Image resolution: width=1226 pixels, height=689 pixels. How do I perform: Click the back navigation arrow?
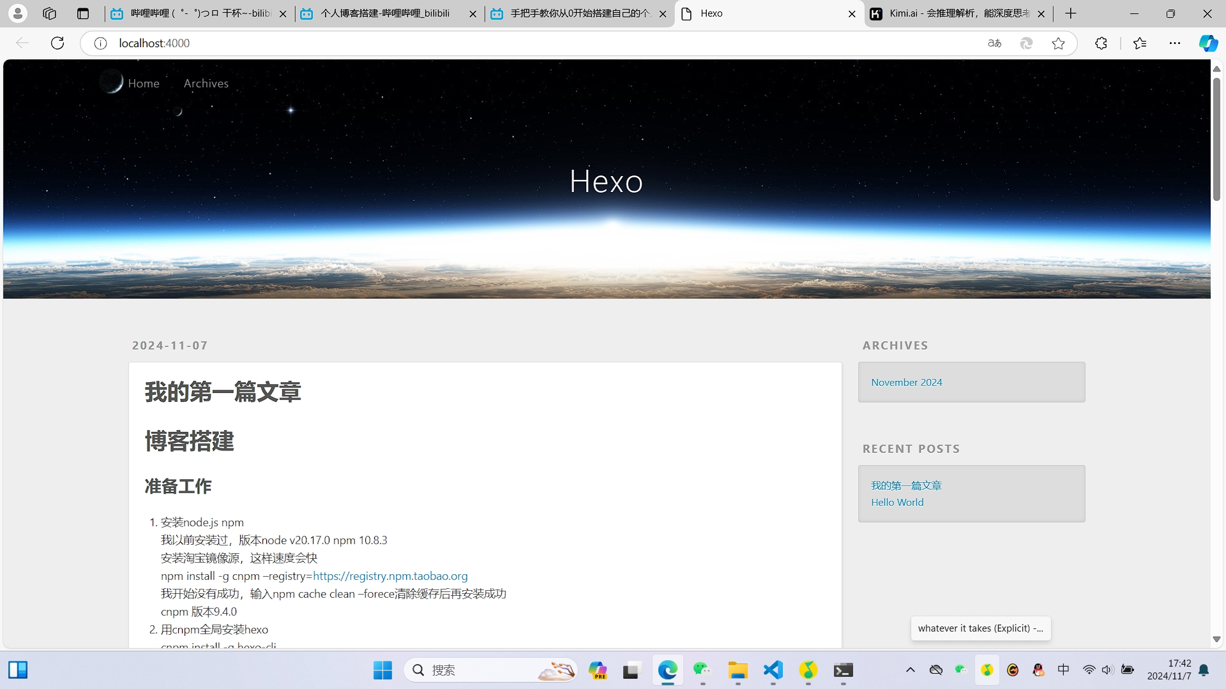tap(22, 43)
